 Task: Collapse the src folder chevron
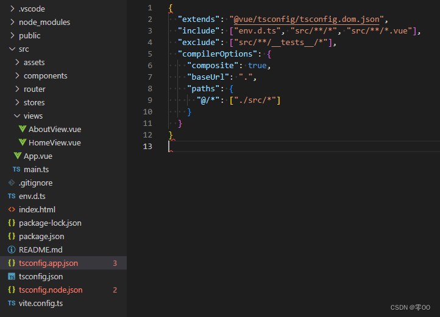pos(12,49)
